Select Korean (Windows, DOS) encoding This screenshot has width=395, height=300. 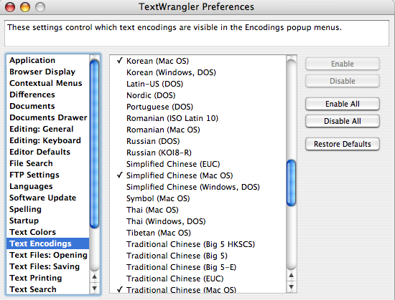click(x=198, y=72)
